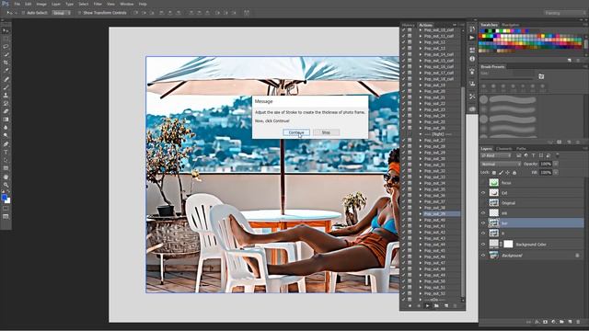This screenshot has width=589, height=331.
Task: Create new action in Actions panel
Action: 445,306
